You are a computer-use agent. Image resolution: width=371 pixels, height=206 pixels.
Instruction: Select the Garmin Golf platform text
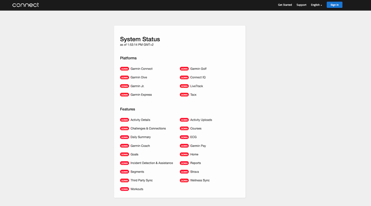click(x=198, y=69)
